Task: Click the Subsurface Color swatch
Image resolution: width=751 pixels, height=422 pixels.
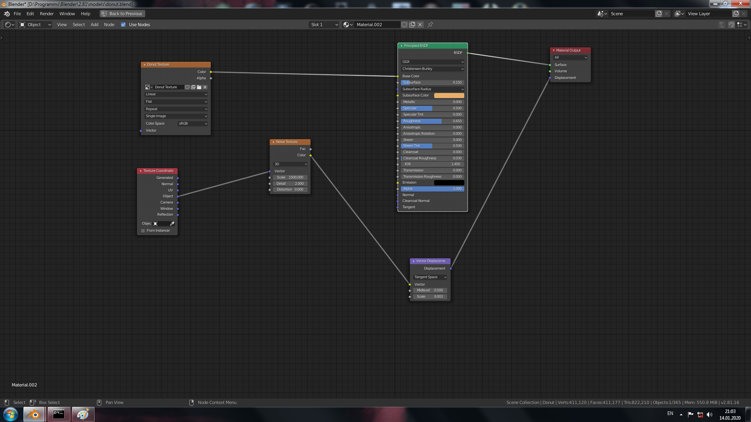Action: pos(449,95)
